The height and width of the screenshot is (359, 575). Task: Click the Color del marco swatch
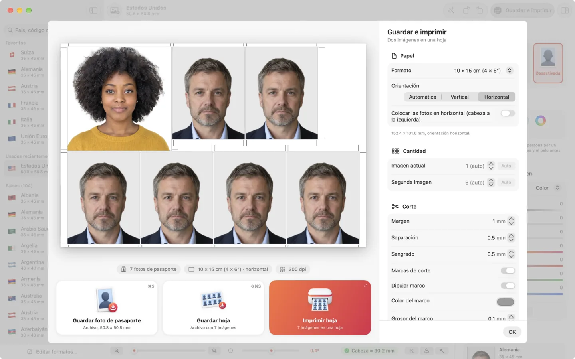(x=505, y=302)
